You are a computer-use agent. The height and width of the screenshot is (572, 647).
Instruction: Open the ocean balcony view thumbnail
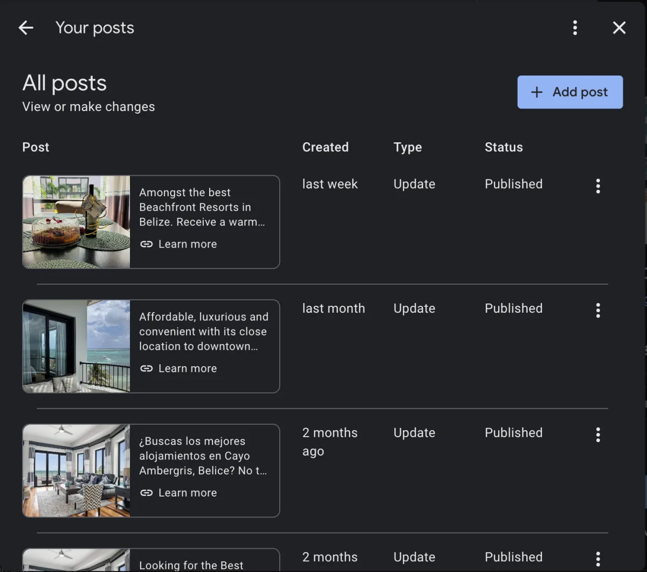tap(76, 346)
